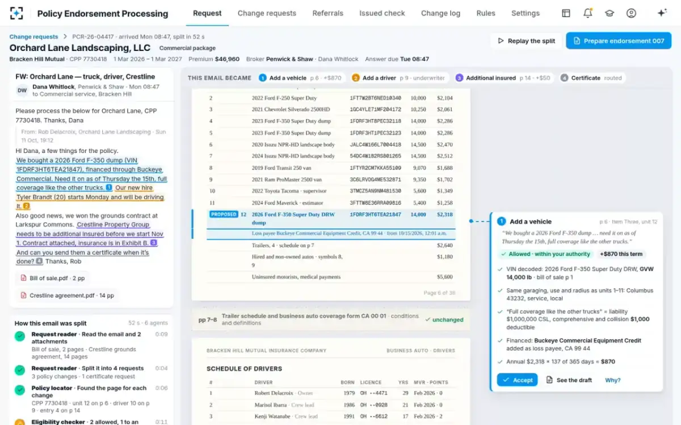Click the Why? link
Screen dimensions: 681x425
613,380
